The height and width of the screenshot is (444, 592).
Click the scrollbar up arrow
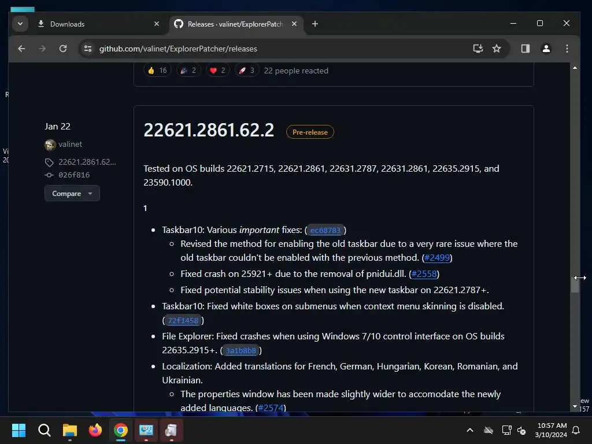pos(575,68)
